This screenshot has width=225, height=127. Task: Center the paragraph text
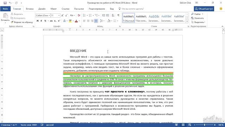pyautogui.click(x=88, y=21)
